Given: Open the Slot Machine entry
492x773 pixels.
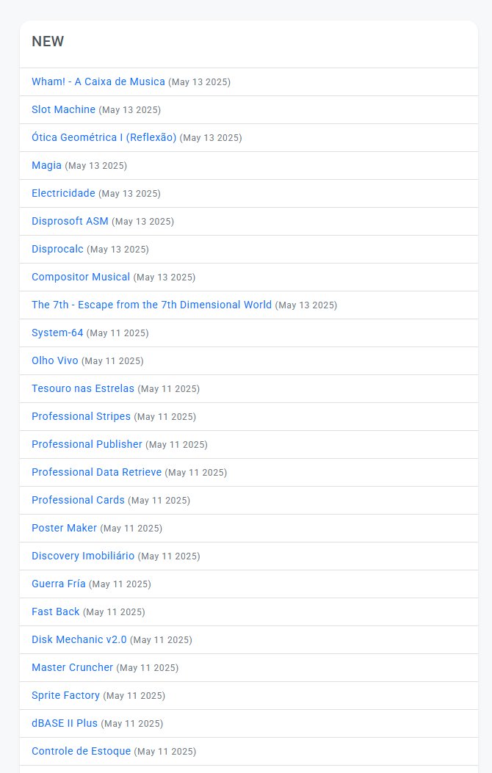Looking at the screenshot, I should [x=64, y=109].
